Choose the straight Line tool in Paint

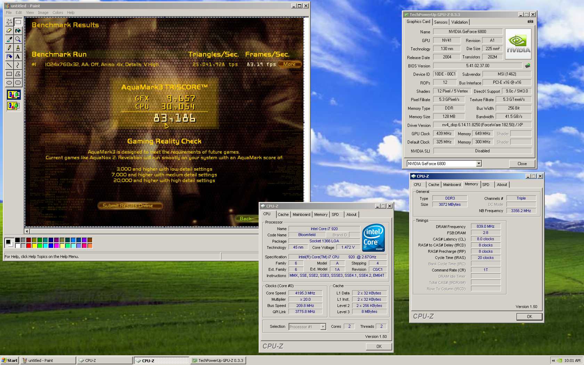click(x=9, y=65)
